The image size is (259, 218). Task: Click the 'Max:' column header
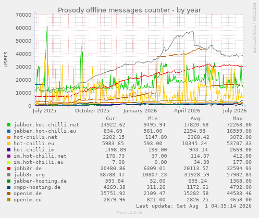[x=239, y=119]
